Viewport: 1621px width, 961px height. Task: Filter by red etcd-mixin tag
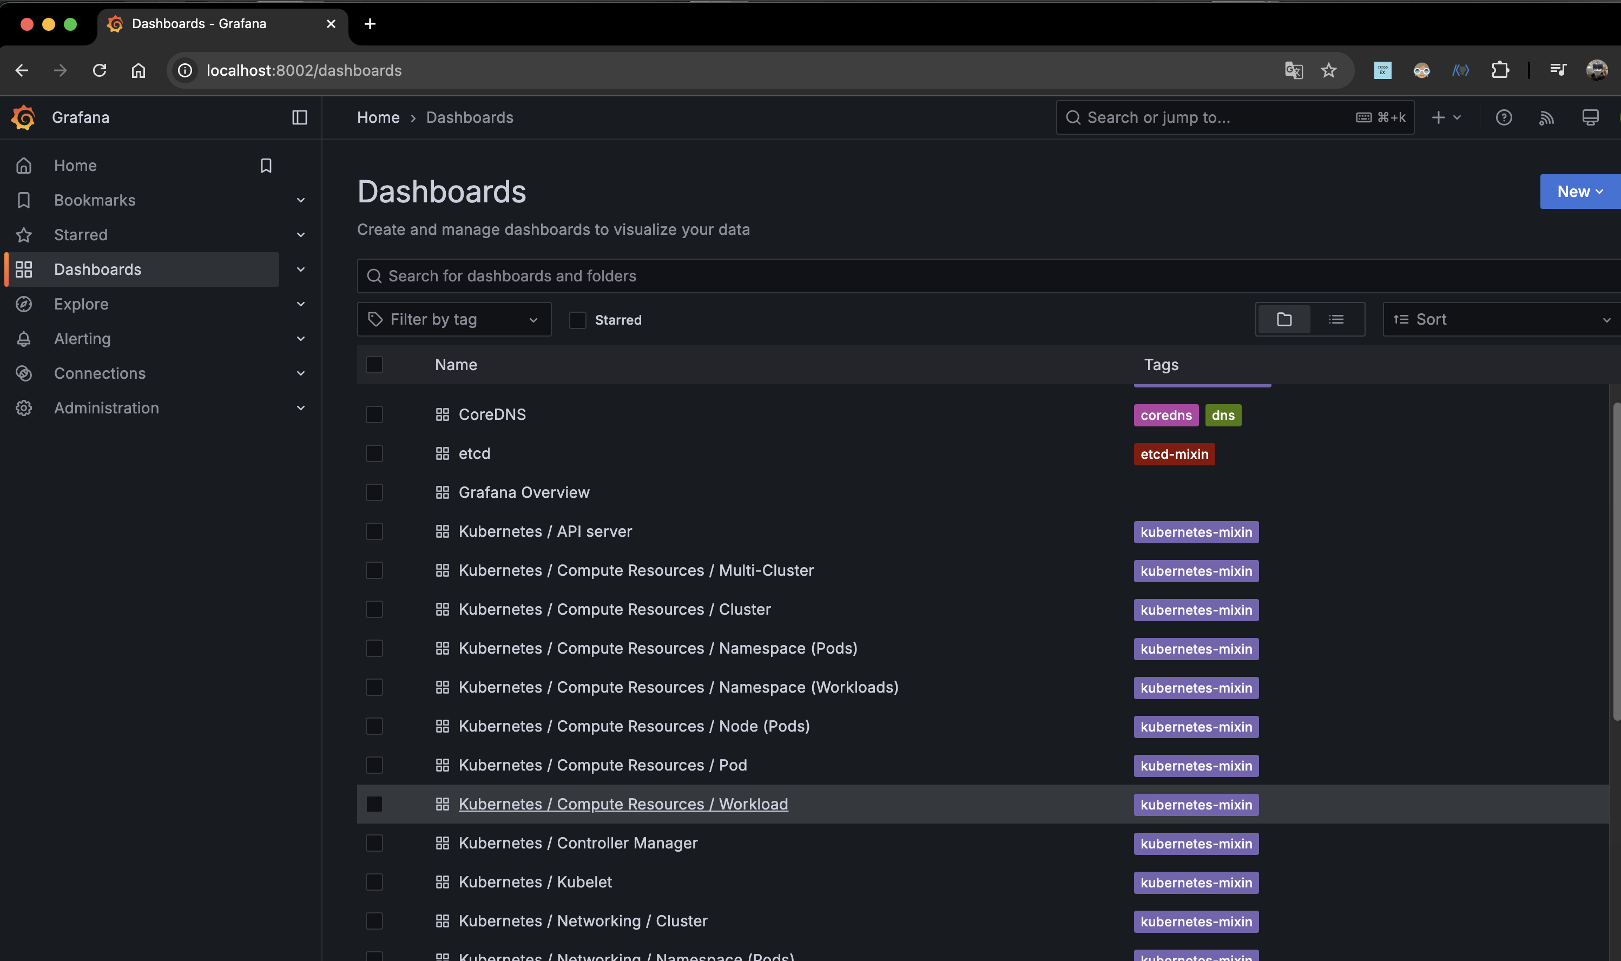[x=1174, y=454]
